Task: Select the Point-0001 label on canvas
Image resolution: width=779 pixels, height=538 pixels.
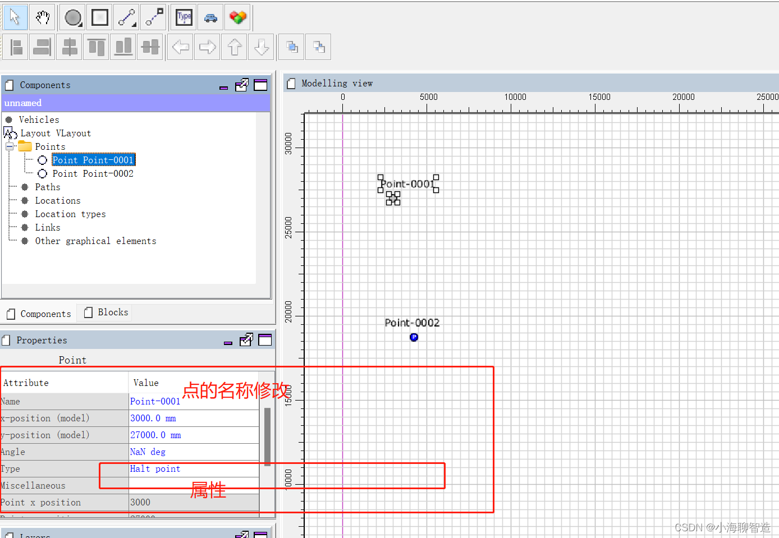Action: 408,184
